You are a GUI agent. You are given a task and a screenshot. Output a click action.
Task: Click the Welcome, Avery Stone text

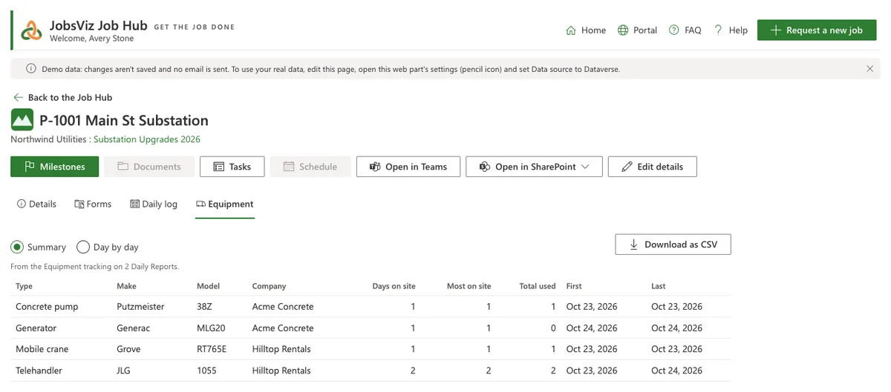tap(91, 39)
